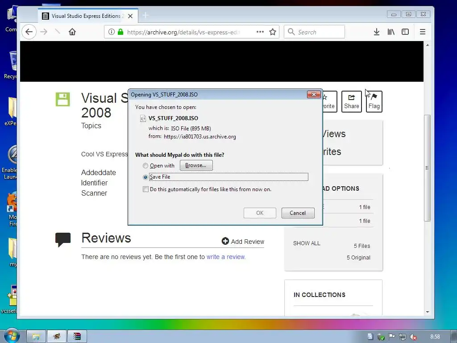Viewport: 457px width, 343px height.
Task: Open the hamburger application menu
Action: pos(422,32)
